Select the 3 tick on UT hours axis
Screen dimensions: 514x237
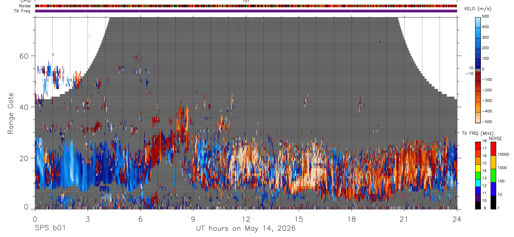pyautogui.click(x=87, y=219)
